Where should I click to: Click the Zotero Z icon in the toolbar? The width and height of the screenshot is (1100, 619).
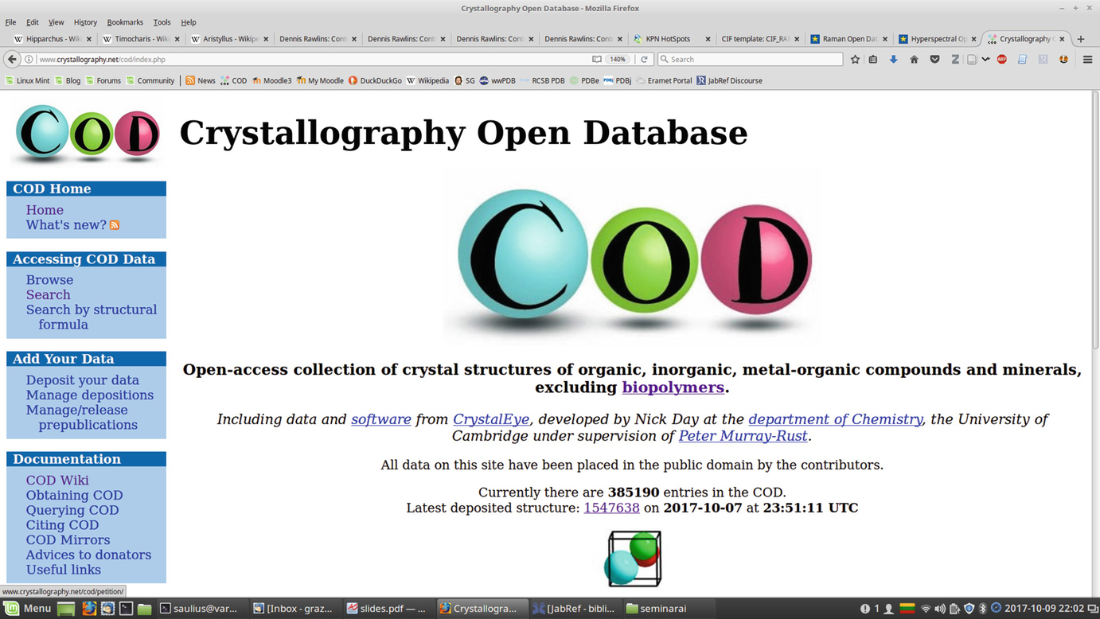(x=955, y=59)
